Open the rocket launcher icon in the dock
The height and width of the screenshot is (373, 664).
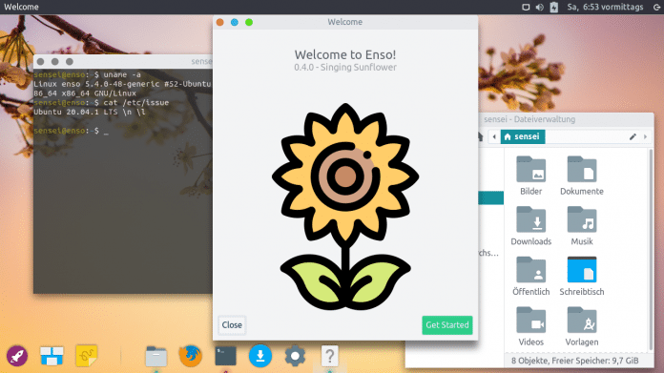click(17, 356)
